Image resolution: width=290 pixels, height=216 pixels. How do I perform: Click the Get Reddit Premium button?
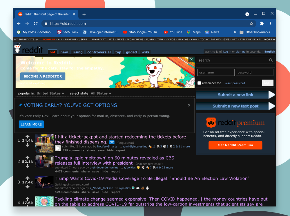pos(235,145)
